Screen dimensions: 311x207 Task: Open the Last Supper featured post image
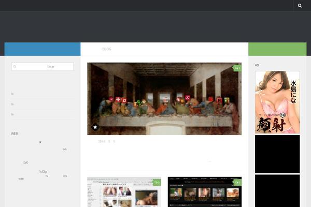[164, 99]
